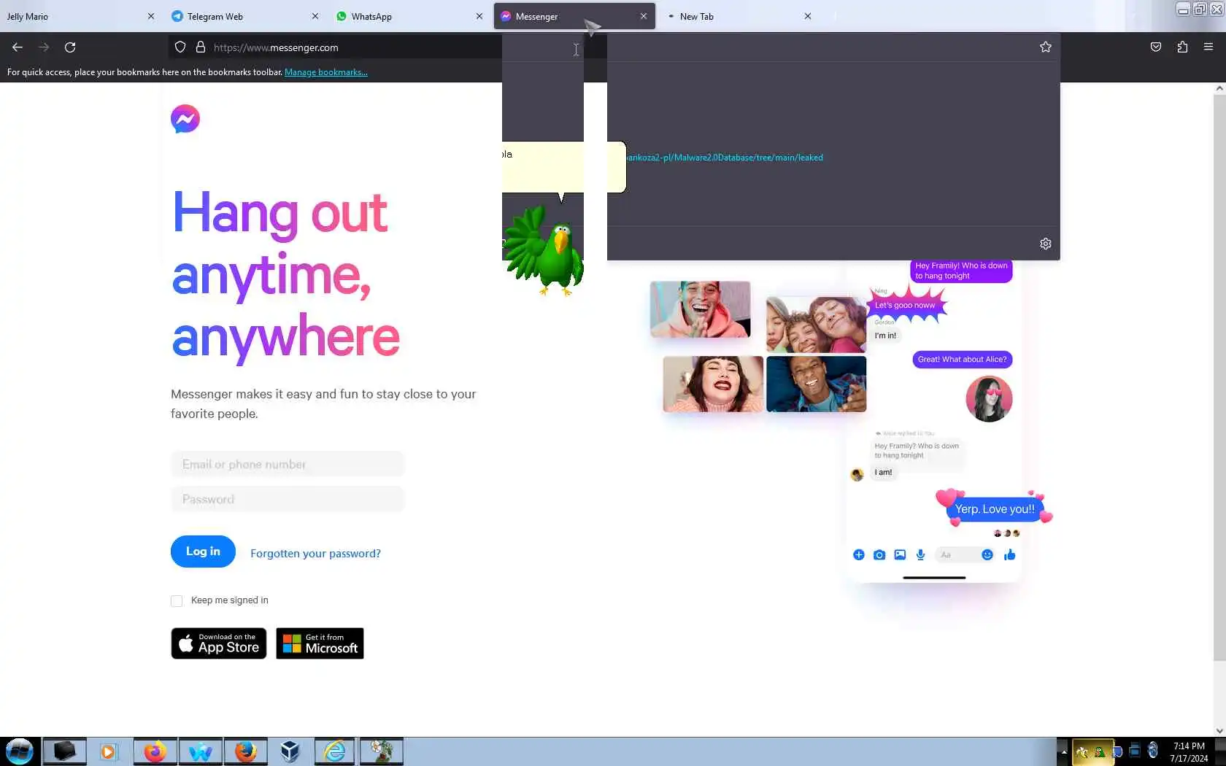Close the WhatsApp tab
This screenshot has height=766, width=1226.
(x=479, y=16)
